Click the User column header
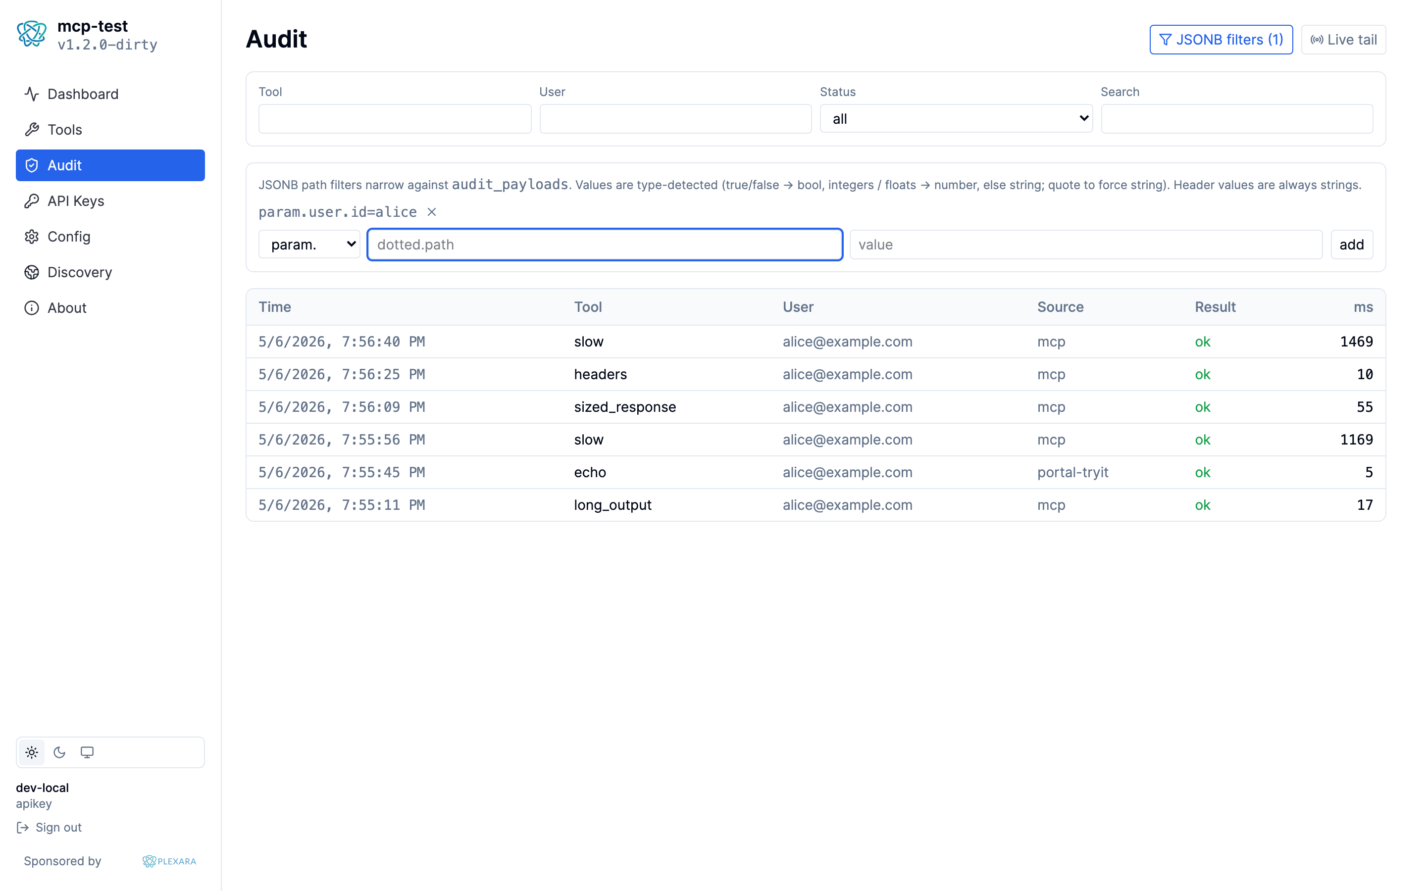The width and height of the screenshot is (1426, 891). 798,307
